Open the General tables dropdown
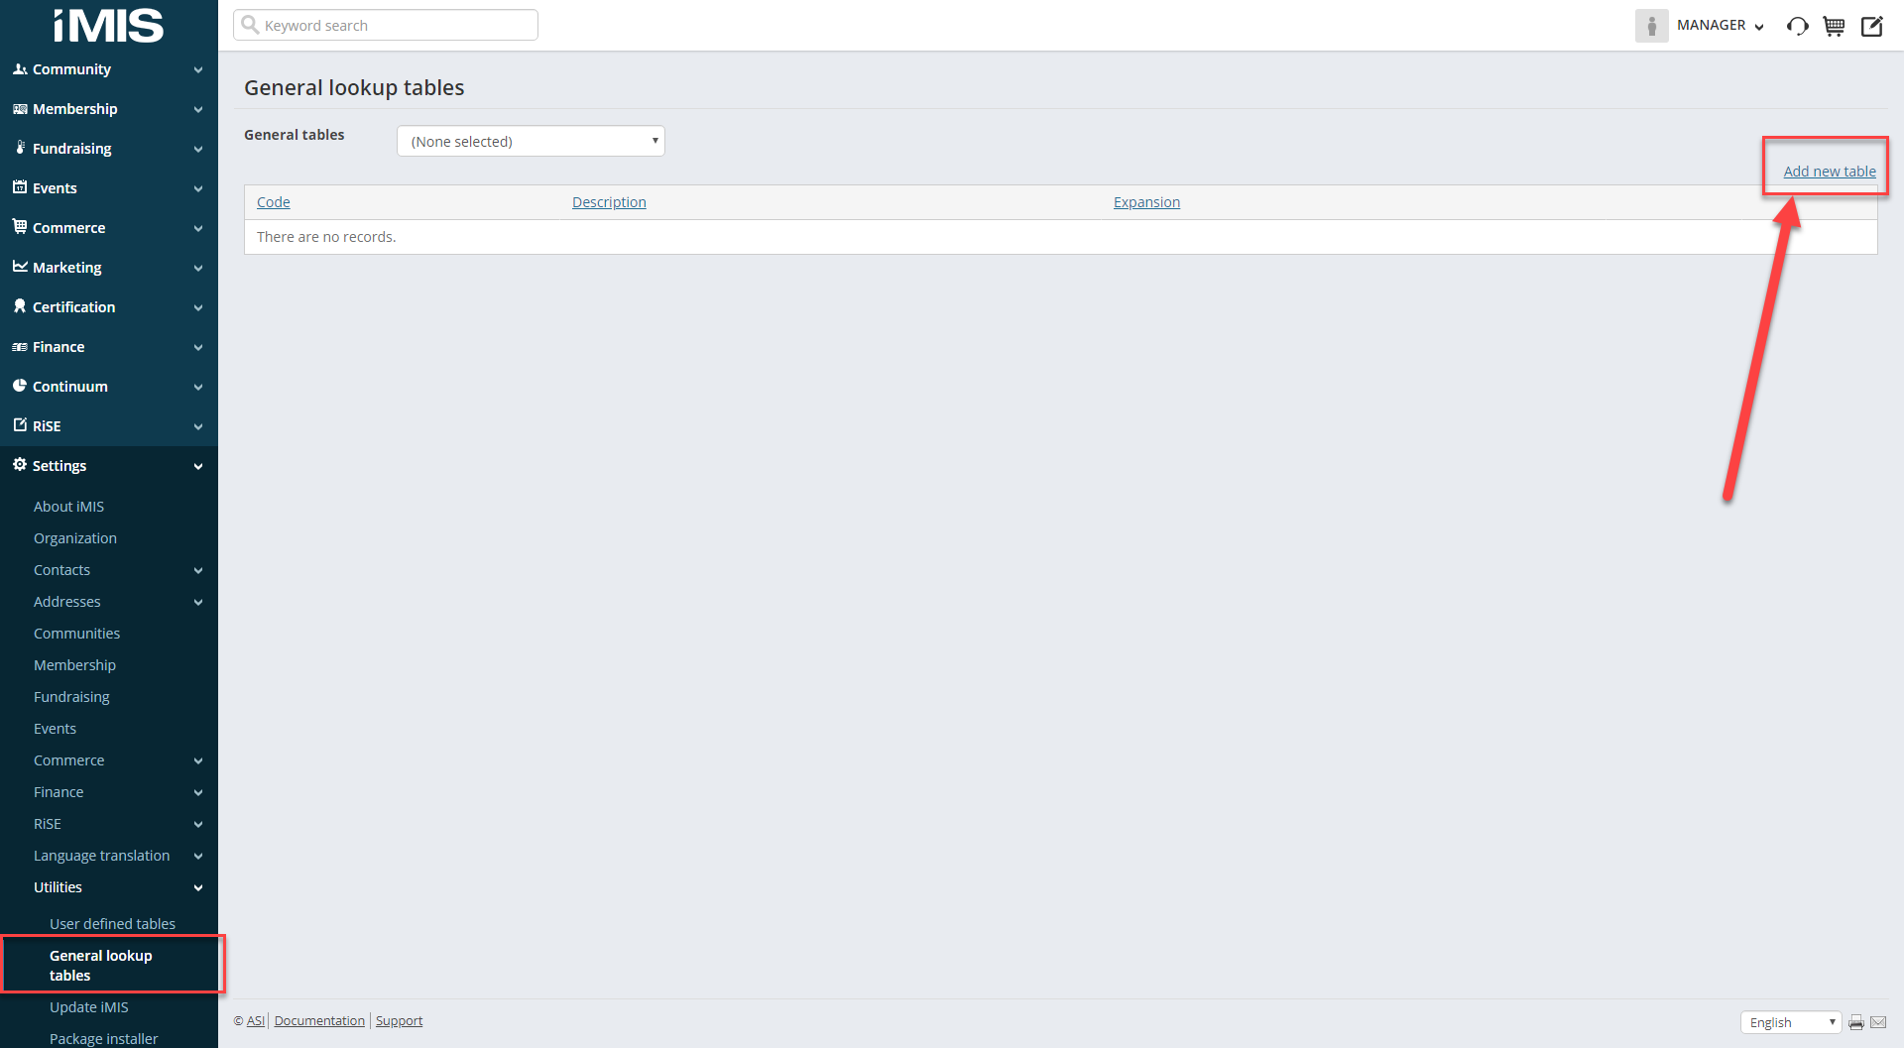1904x1048 pixels. pyautogui.click(x=531, y=141)
